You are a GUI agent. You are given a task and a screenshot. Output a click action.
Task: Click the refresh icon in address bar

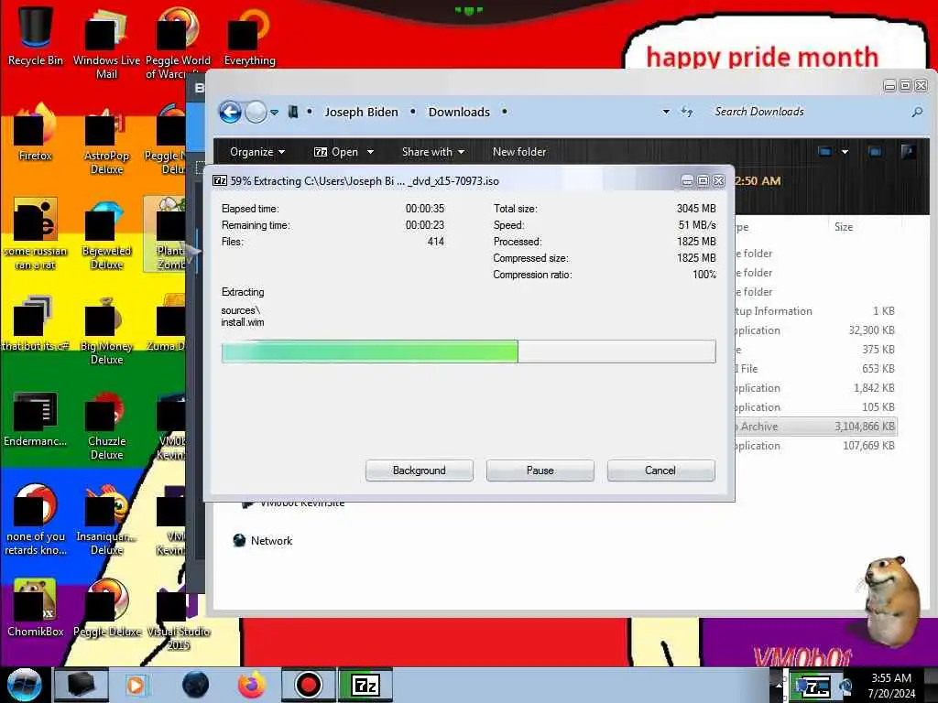(x=687, y=112)
